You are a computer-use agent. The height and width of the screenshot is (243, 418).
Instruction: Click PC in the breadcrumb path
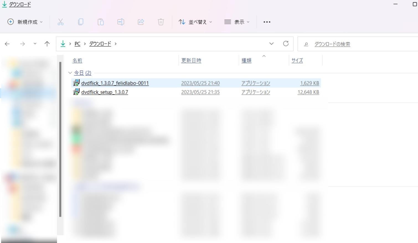(x=77, y=44)
